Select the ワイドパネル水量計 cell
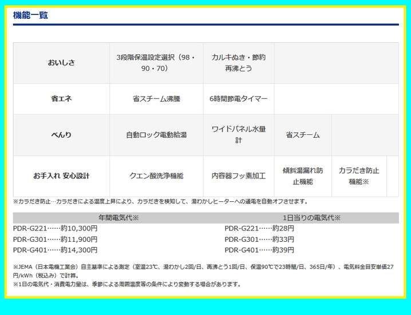411x315 pixels. pyautogui.click(x=238, y=135)
